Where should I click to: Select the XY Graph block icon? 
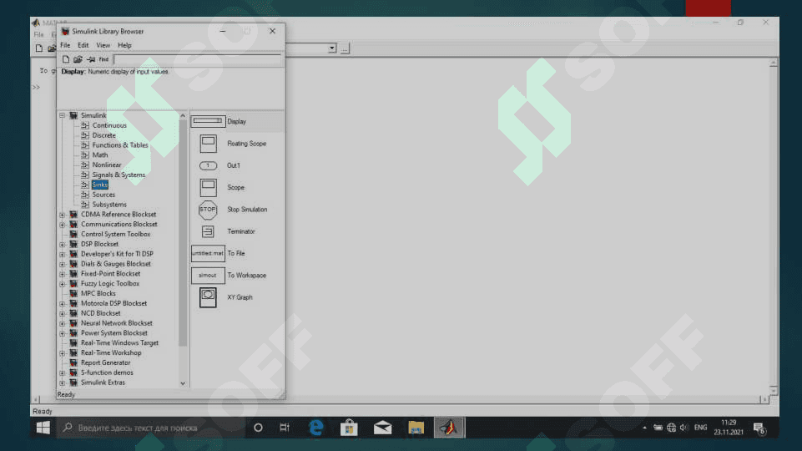click(x=208, y=297)
